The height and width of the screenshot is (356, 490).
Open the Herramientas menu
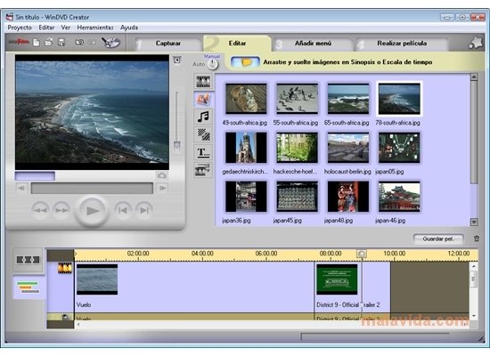(95, 28)
